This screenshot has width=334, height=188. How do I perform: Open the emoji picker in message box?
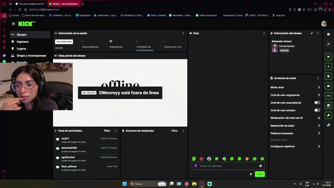pyautogui.click(x=260, y=166)
